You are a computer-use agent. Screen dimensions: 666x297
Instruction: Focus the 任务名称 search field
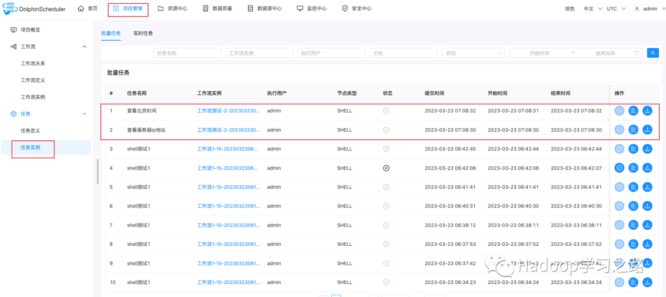[187, 53]
